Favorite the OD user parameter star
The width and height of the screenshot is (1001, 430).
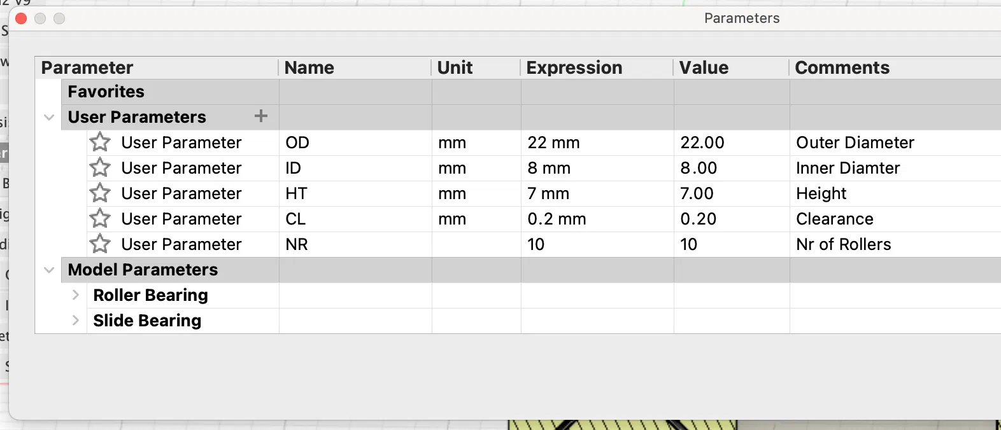point(100,142)
